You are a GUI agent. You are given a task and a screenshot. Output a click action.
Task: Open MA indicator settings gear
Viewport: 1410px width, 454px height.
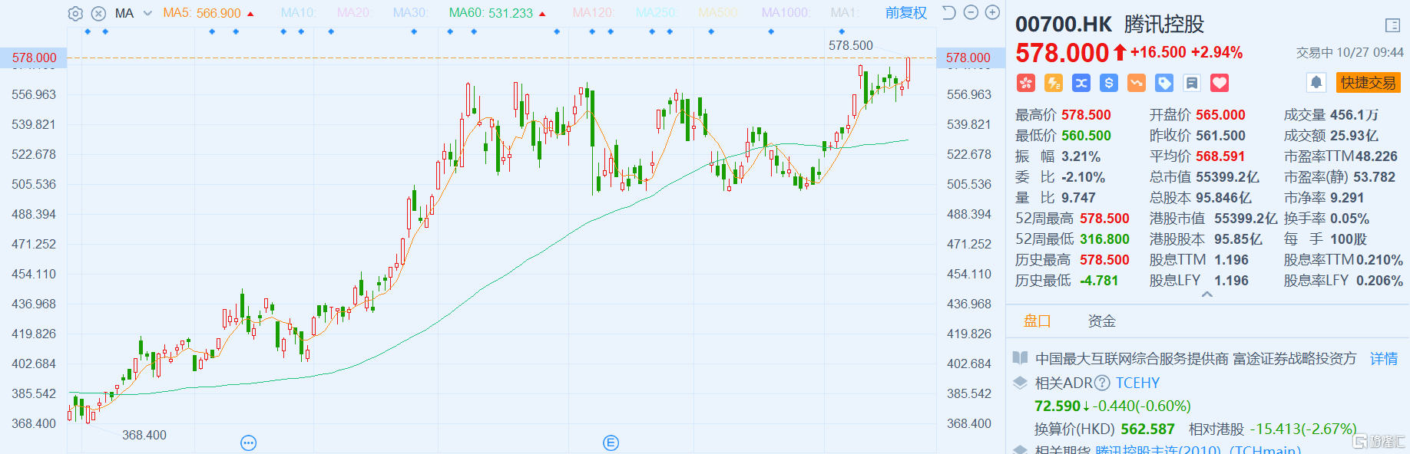click(75, 13)
